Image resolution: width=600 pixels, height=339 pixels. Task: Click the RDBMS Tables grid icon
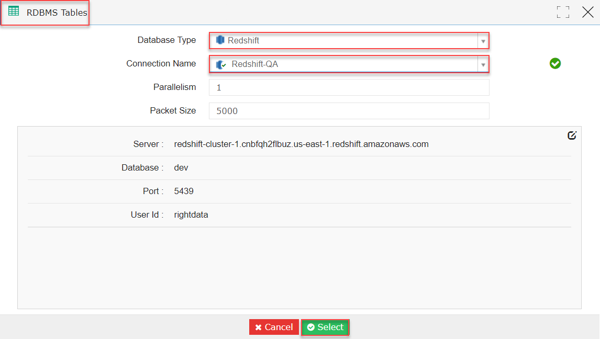[x=14, y=11]
